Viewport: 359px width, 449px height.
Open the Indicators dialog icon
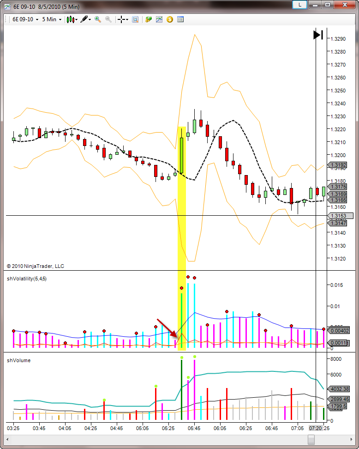tap(159, 19)
